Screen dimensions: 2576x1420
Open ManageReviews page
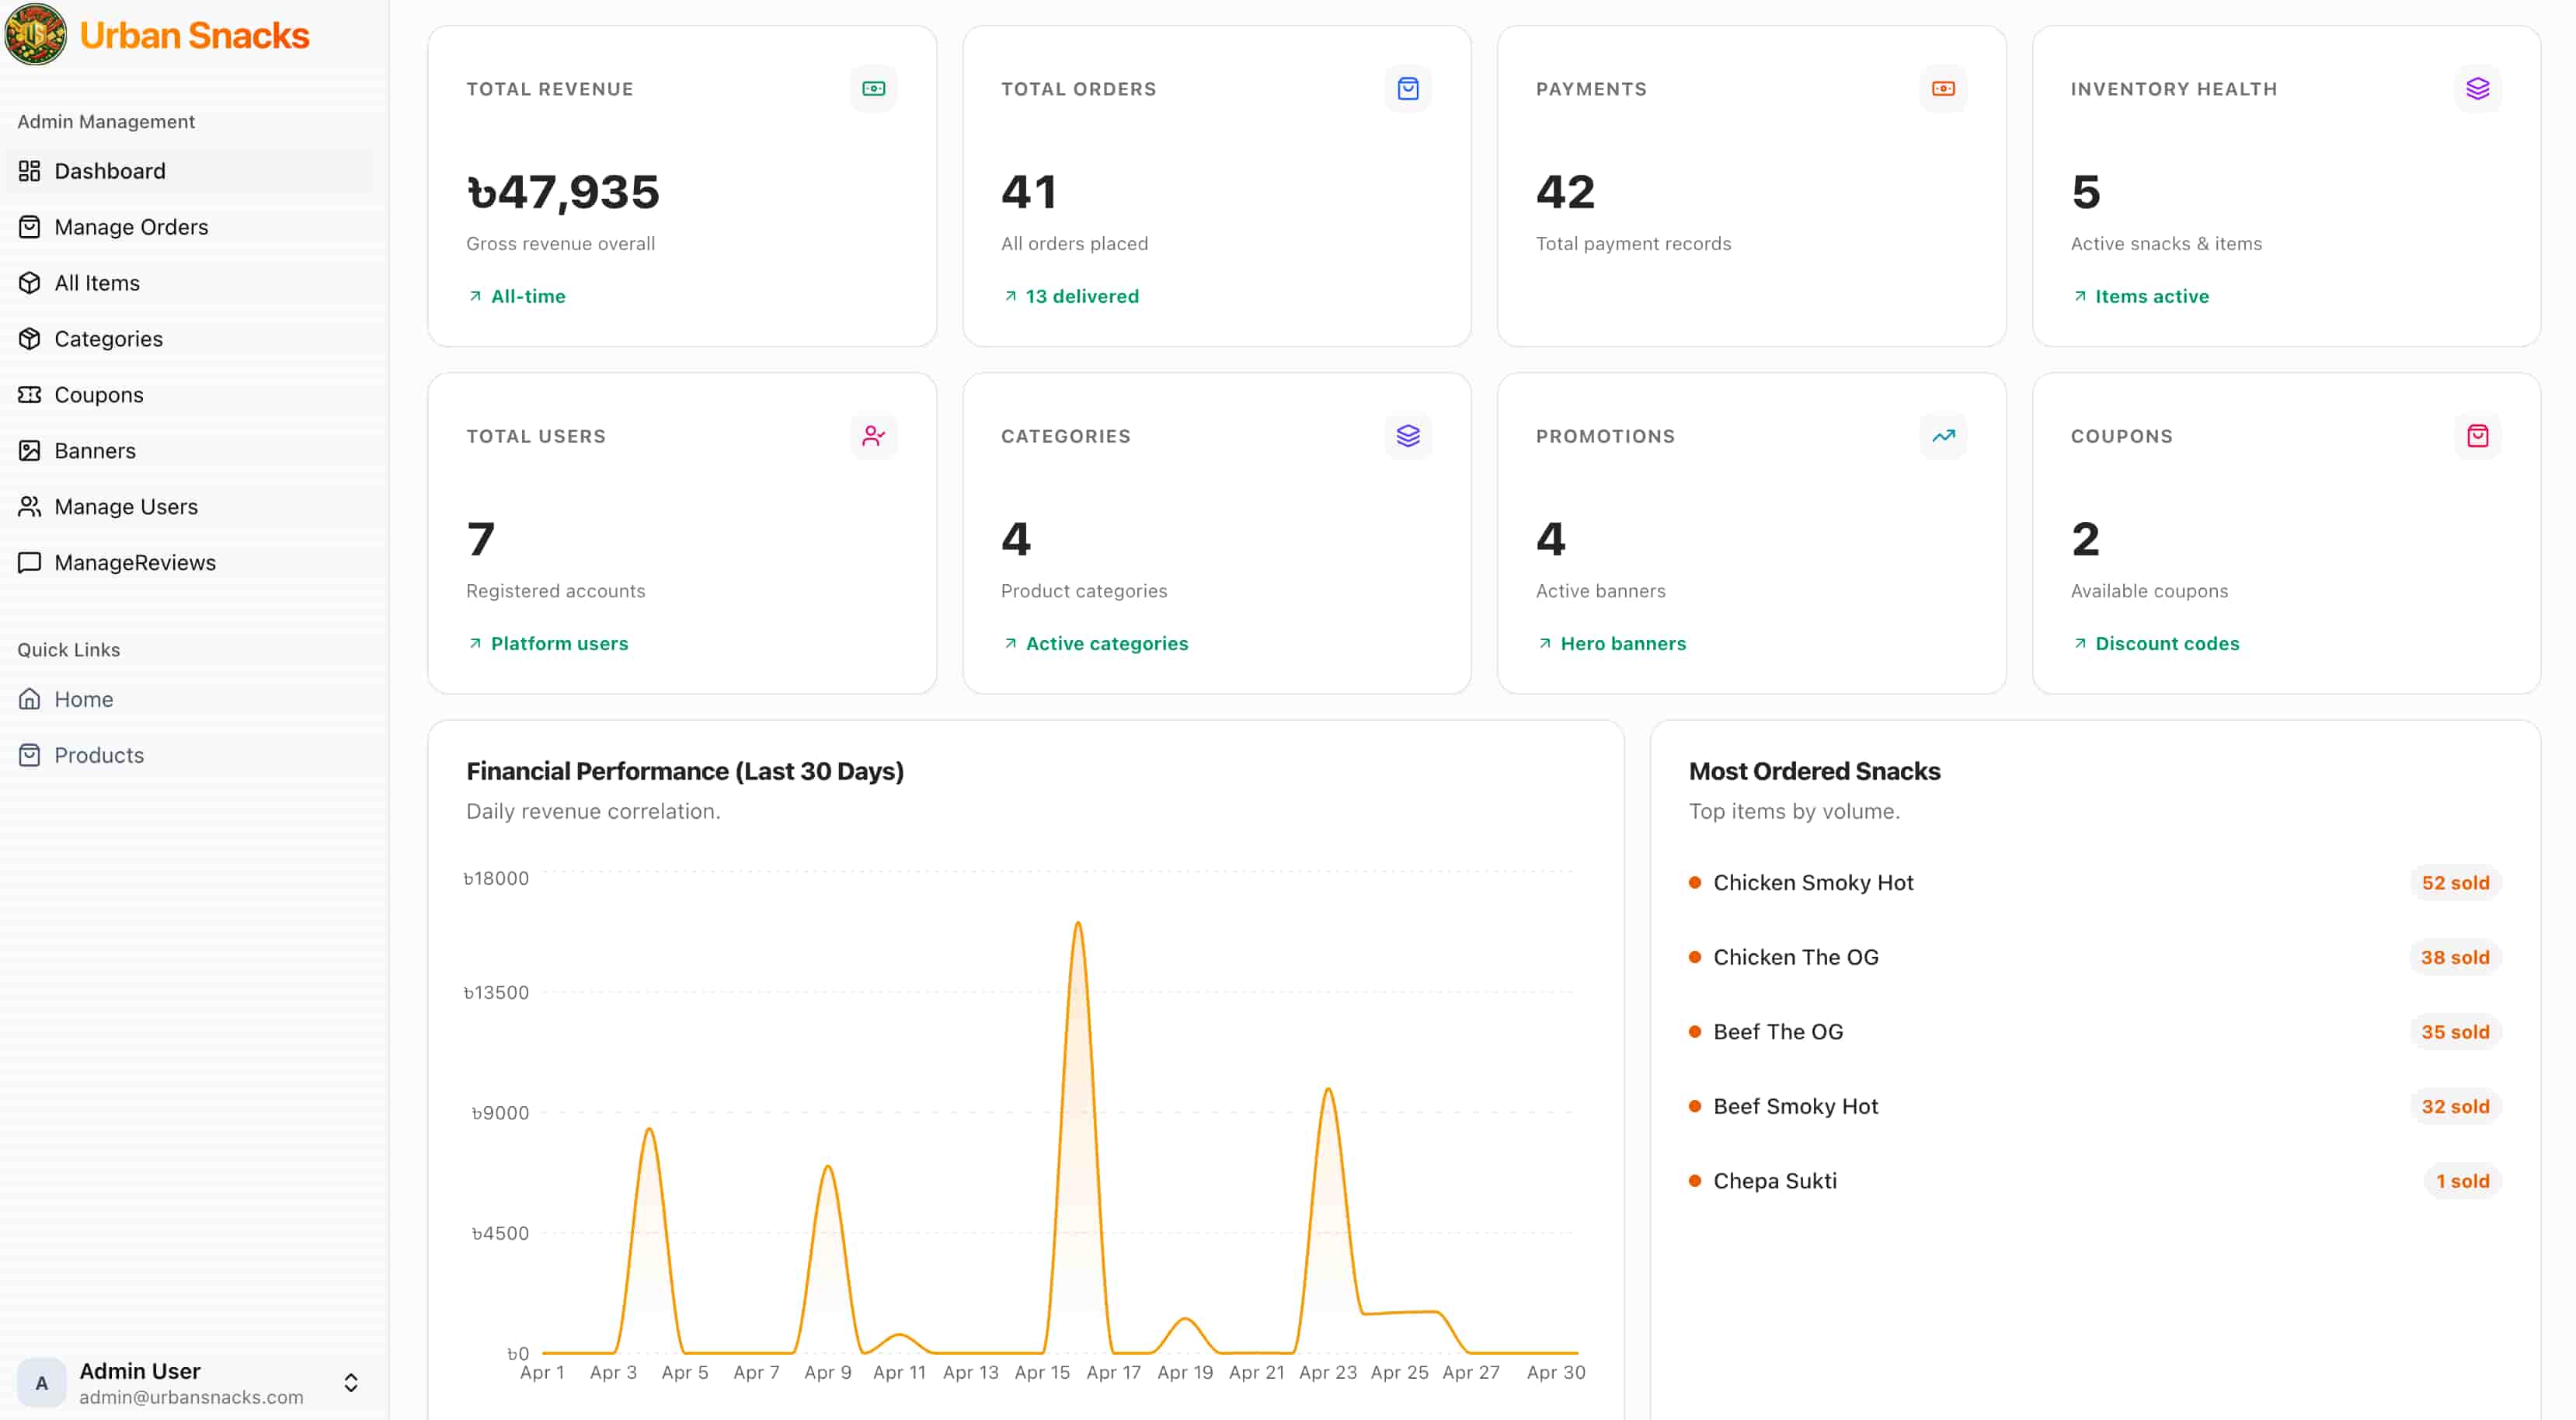click(x=190, y=563)
